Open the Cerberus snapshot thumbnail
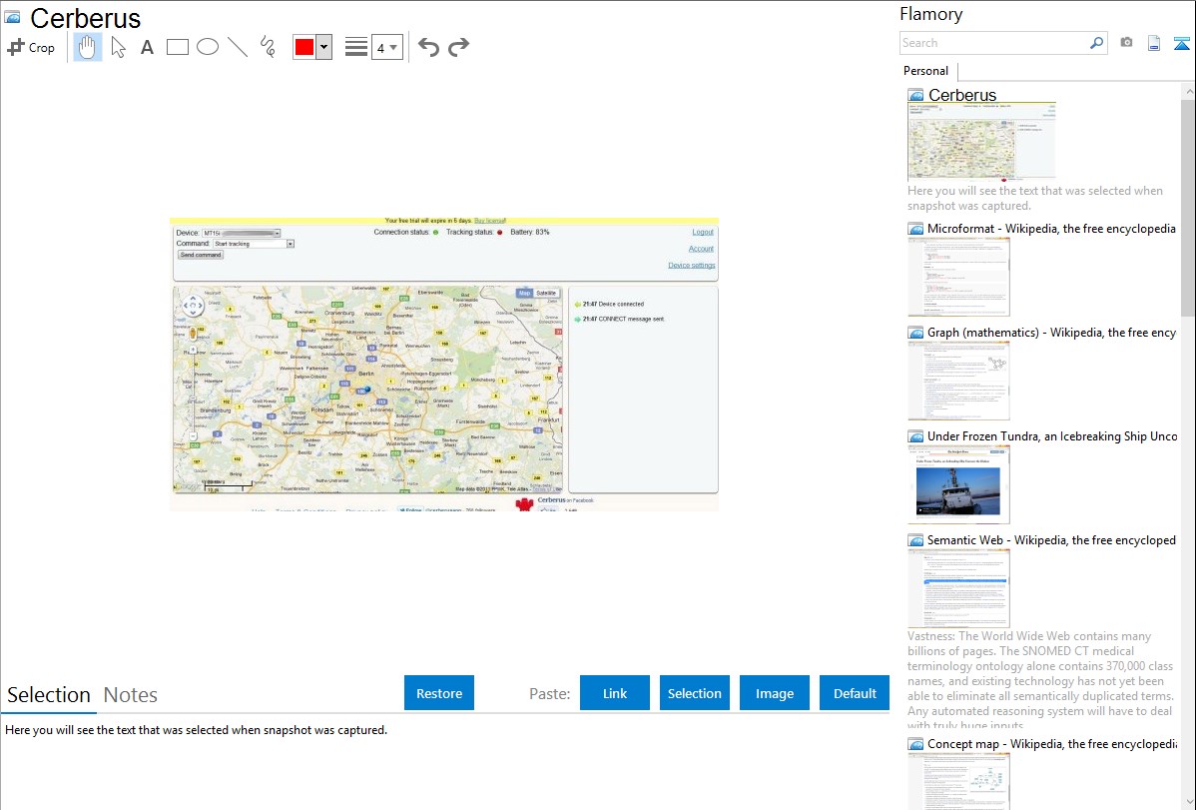The height and width of the screenshot is (810, 1196). point(981,142)
